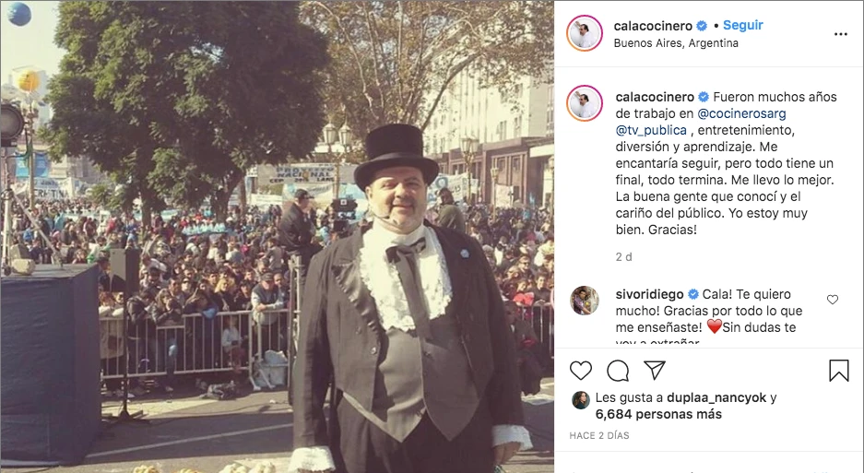Image resolution: width=864 pixels, height=473 pixels.
Task: Like sivoridiego's comment with small heart
Action: 832,300
